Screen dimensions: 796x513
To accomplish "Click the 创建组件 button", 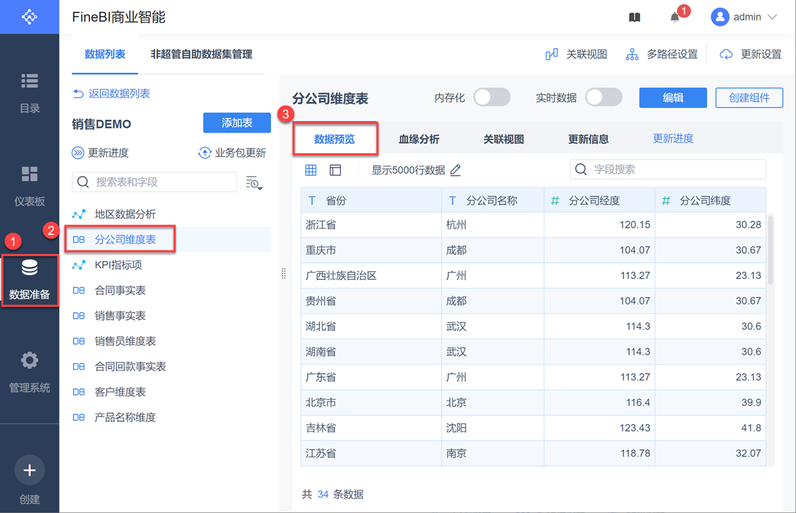I will [750, 97].
